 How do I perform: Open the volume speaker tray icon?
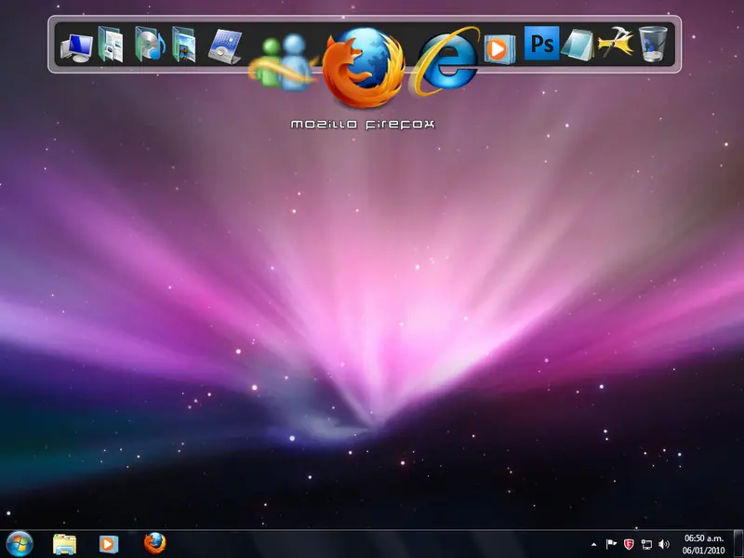pyautogui.click(x=664, y=544)
